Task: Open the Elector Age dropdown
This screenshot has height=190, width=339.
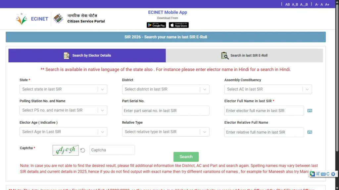Action: point(63,132)
